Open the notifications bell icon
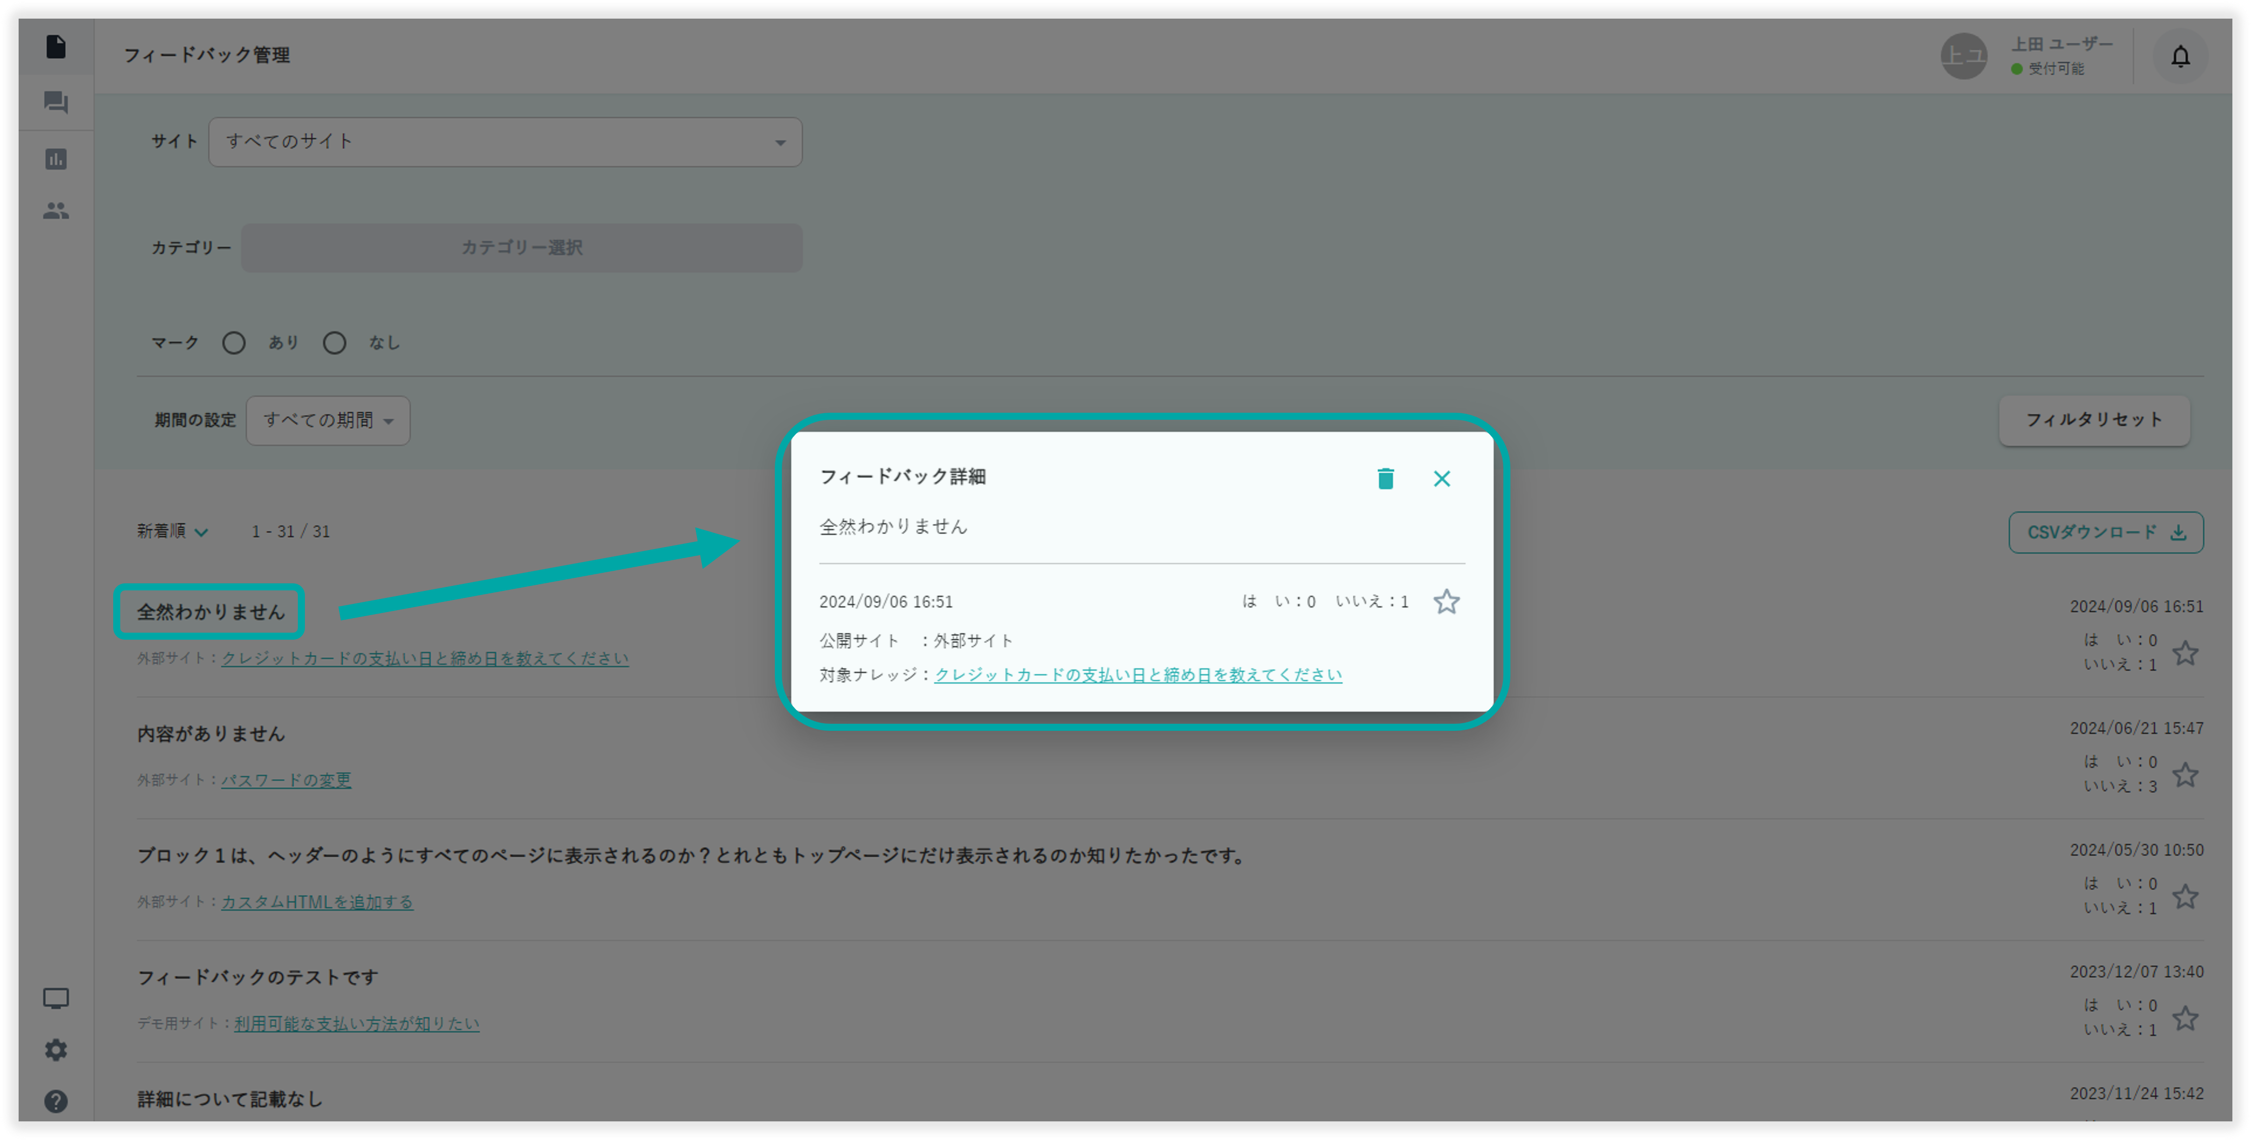Viewport: 2251px width, 1140px height. coord(2180,57)
